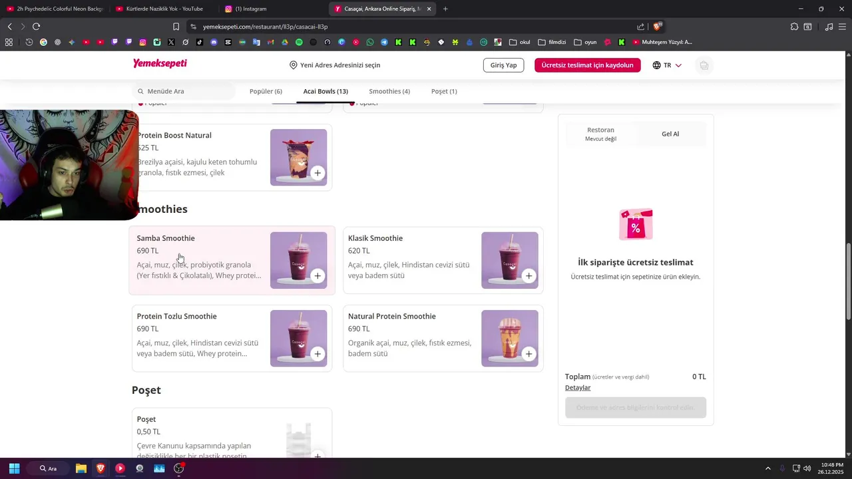The width and height of the screenshot is (852, 479).
Task: Switch to Kürtlerde Naziklik Yok YouTube tab
Action: point(163,9)
